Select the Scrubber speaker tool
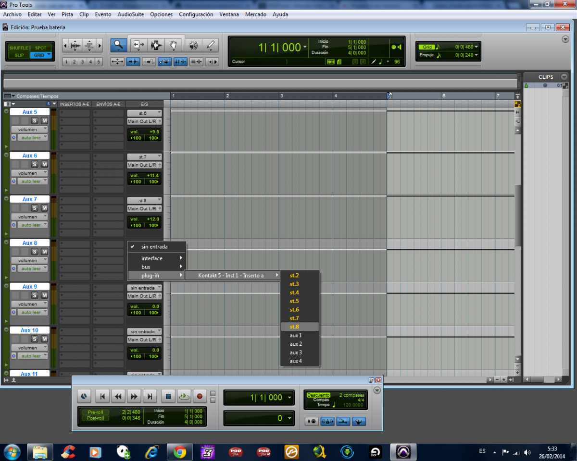The image size is (577, 461). [x=193, y=46]
